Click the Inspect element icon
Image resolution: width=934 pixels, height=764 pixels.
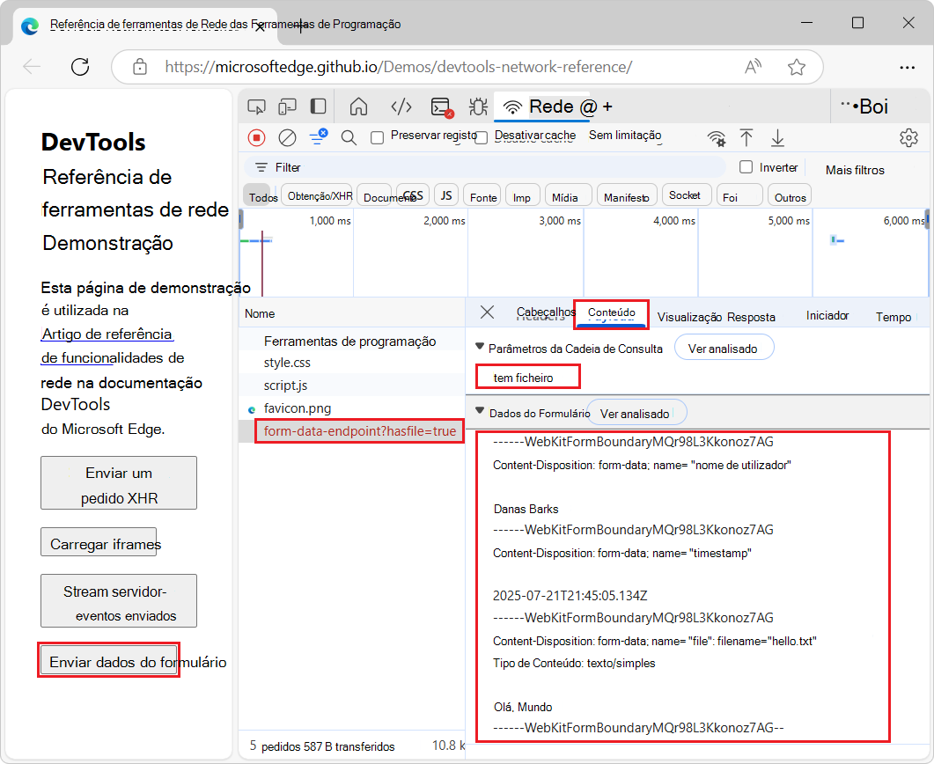pos(256,107)
